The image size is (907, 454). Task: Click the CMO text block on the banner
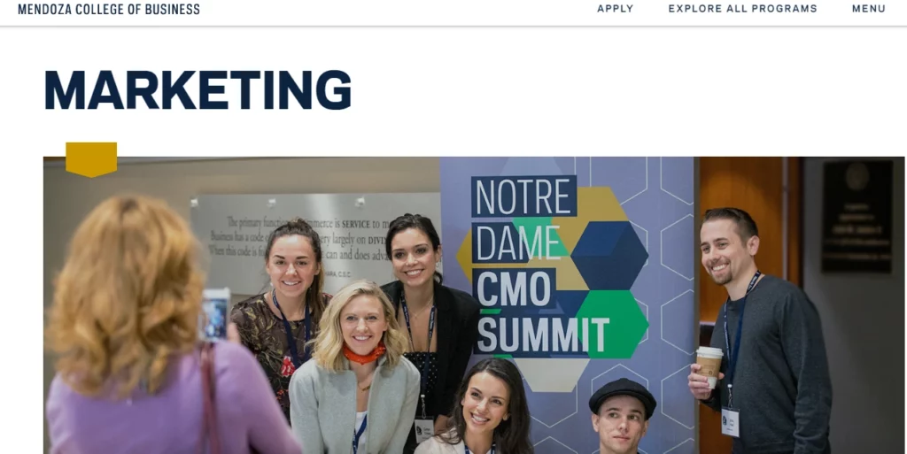point(514,289)
